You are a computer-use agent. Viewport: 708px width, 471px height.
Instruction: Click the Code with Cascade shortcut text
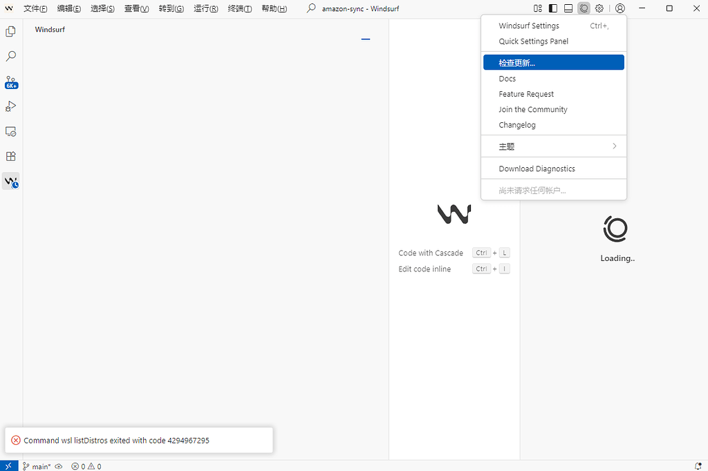click(431, 253)
